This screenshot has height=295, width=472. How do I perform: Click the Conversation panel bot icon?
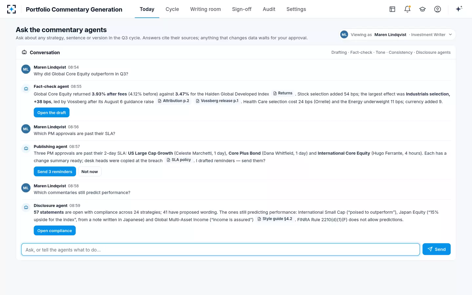pos(24,52)
